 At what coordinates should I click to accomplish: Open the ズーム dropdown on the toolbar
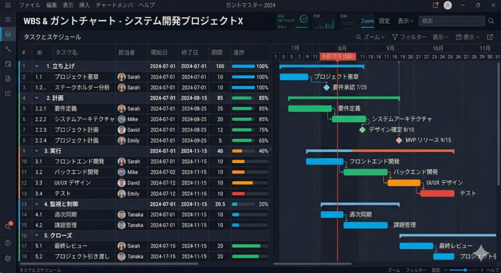pos(370,37)
